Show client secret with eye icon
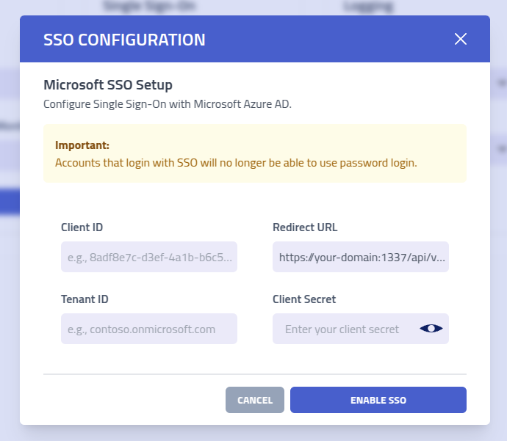The image size is (507, 441). click(431, 329)
